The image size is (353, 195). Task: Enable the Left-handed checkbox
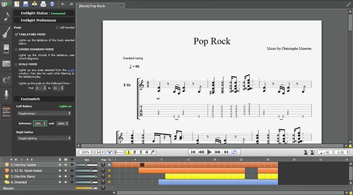(x=57, y=27)
